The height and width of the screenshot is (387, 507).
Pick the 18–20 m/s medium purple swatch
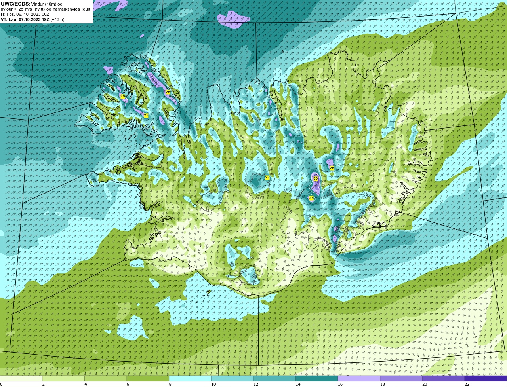(401, 378)
